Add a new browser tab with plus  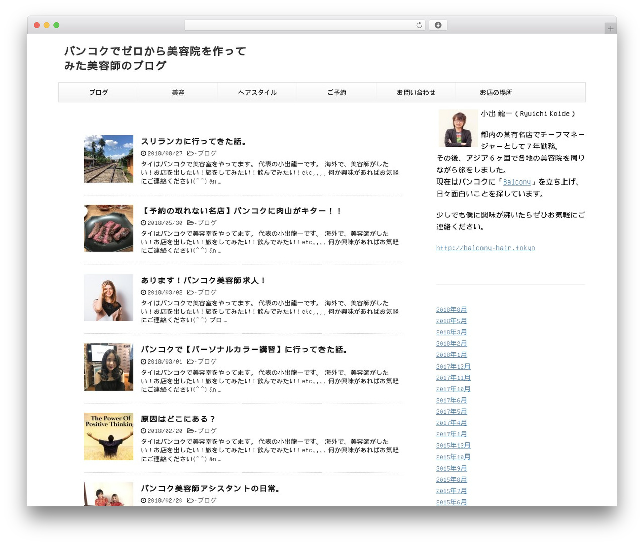(610, 29)
